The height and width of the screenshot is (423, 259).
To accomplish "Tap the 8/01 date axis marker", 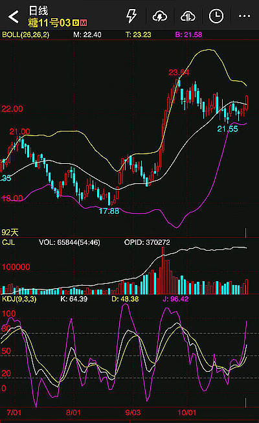I will pyautogui.click(x=73, y=413).
